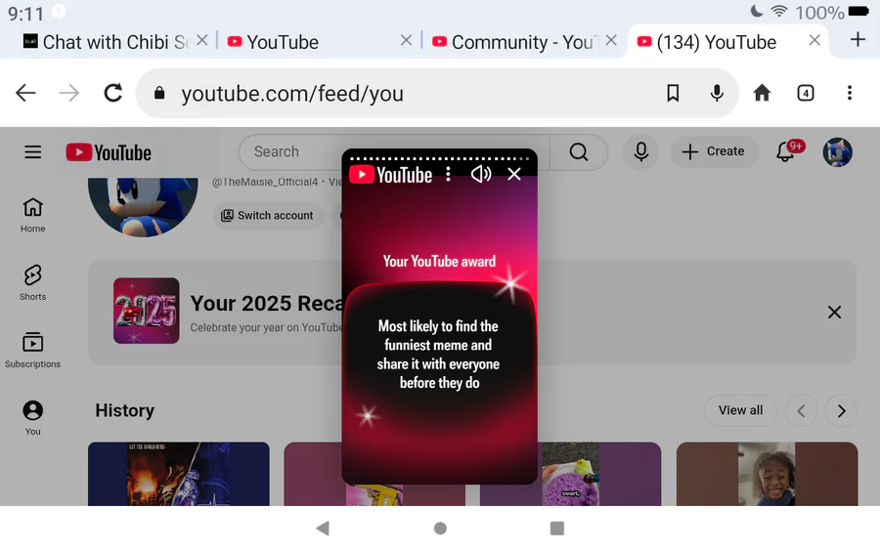
Task: Click the URL youtube.com/feed/you
Action: coord(292,94)
